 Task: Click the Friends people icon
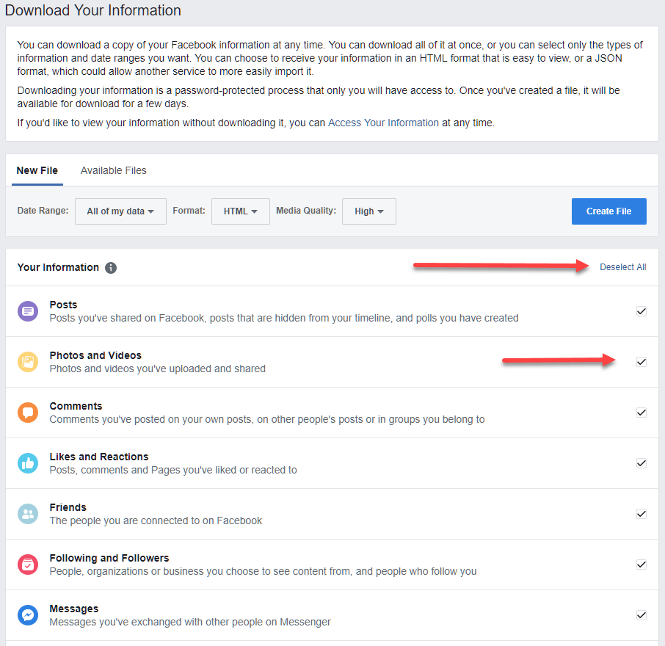pyautogui.click(x=28, y=514)
